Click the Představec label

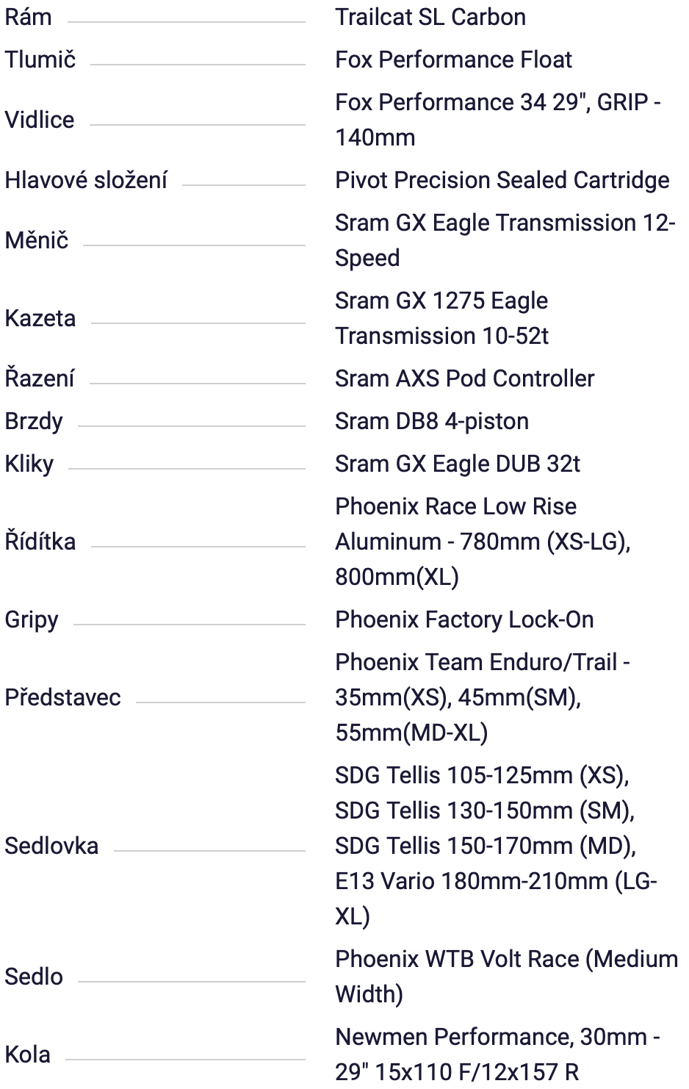(x=62, y=697)
